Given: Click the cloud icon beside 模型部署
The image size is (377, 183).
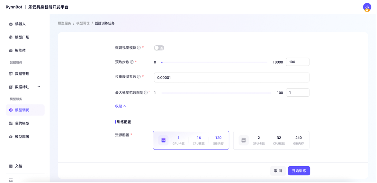Looking at the screenshot, I should pyautogui.click(x=11, y=137).
